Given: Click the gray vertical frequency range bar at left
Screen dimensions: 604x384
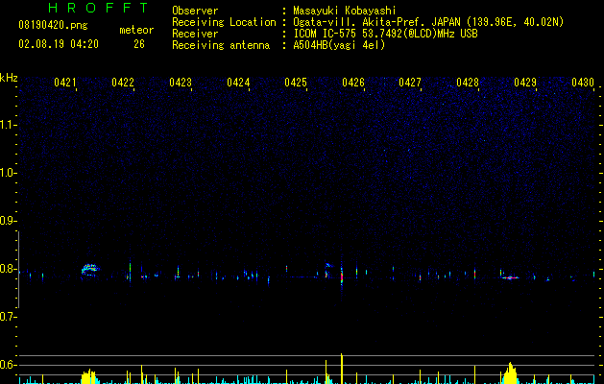Looking at the screenshot, I should (18, 270).
